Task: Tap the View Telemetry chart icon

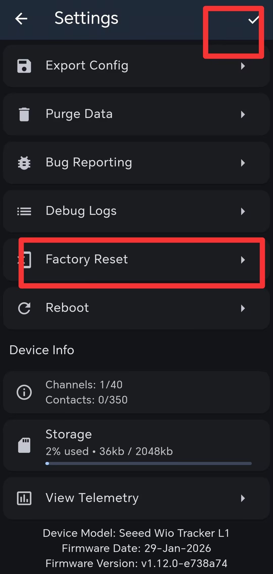Action: point(24,498)
